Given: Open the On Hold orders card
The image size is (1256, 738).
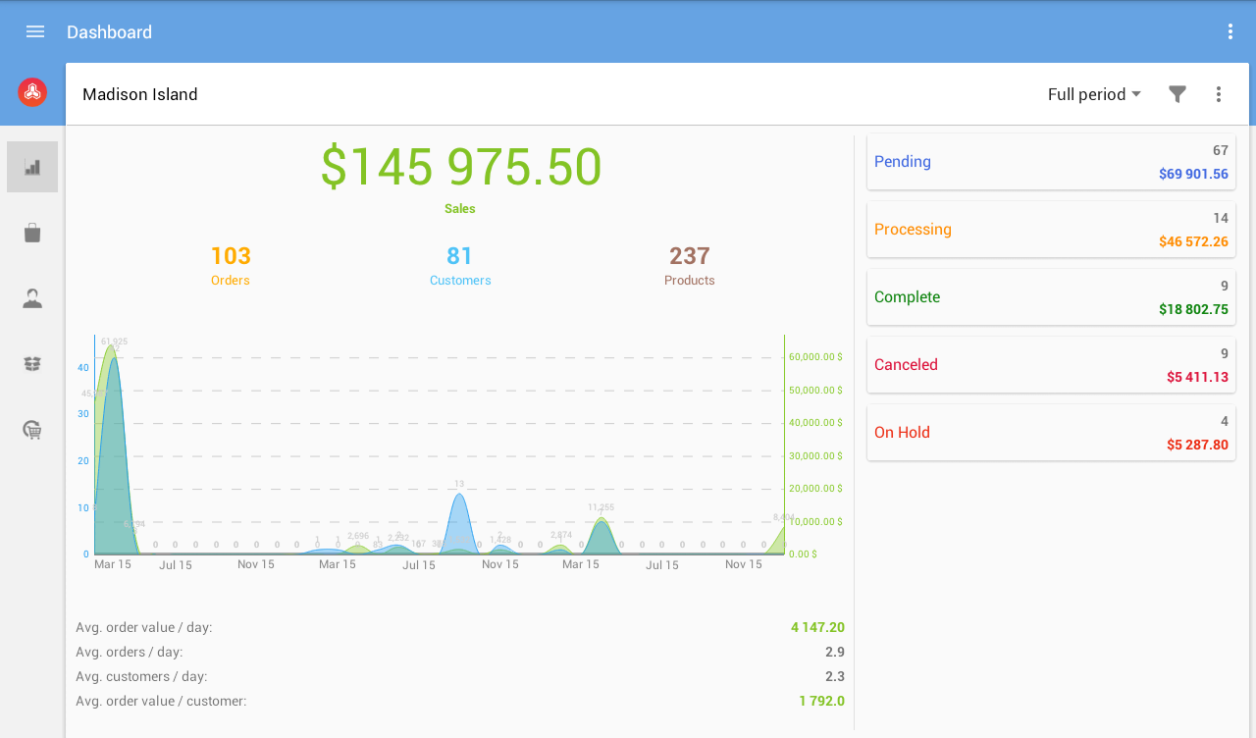Looking at the screenshot, I should coord(1051,433).
